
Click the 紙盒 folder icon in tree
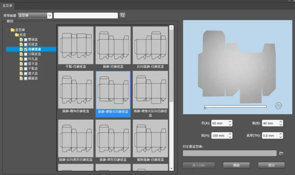coord(17,35)
